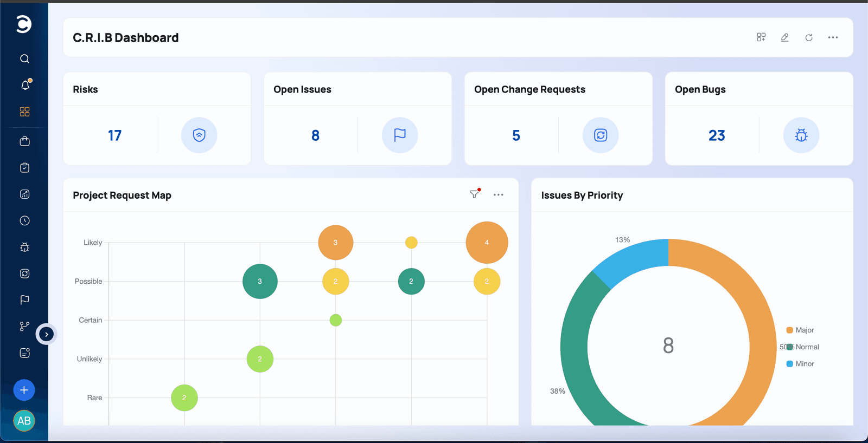Open the flag icon in the sidebar
This screenshot has height=443, width=868.
coord(24,299)
